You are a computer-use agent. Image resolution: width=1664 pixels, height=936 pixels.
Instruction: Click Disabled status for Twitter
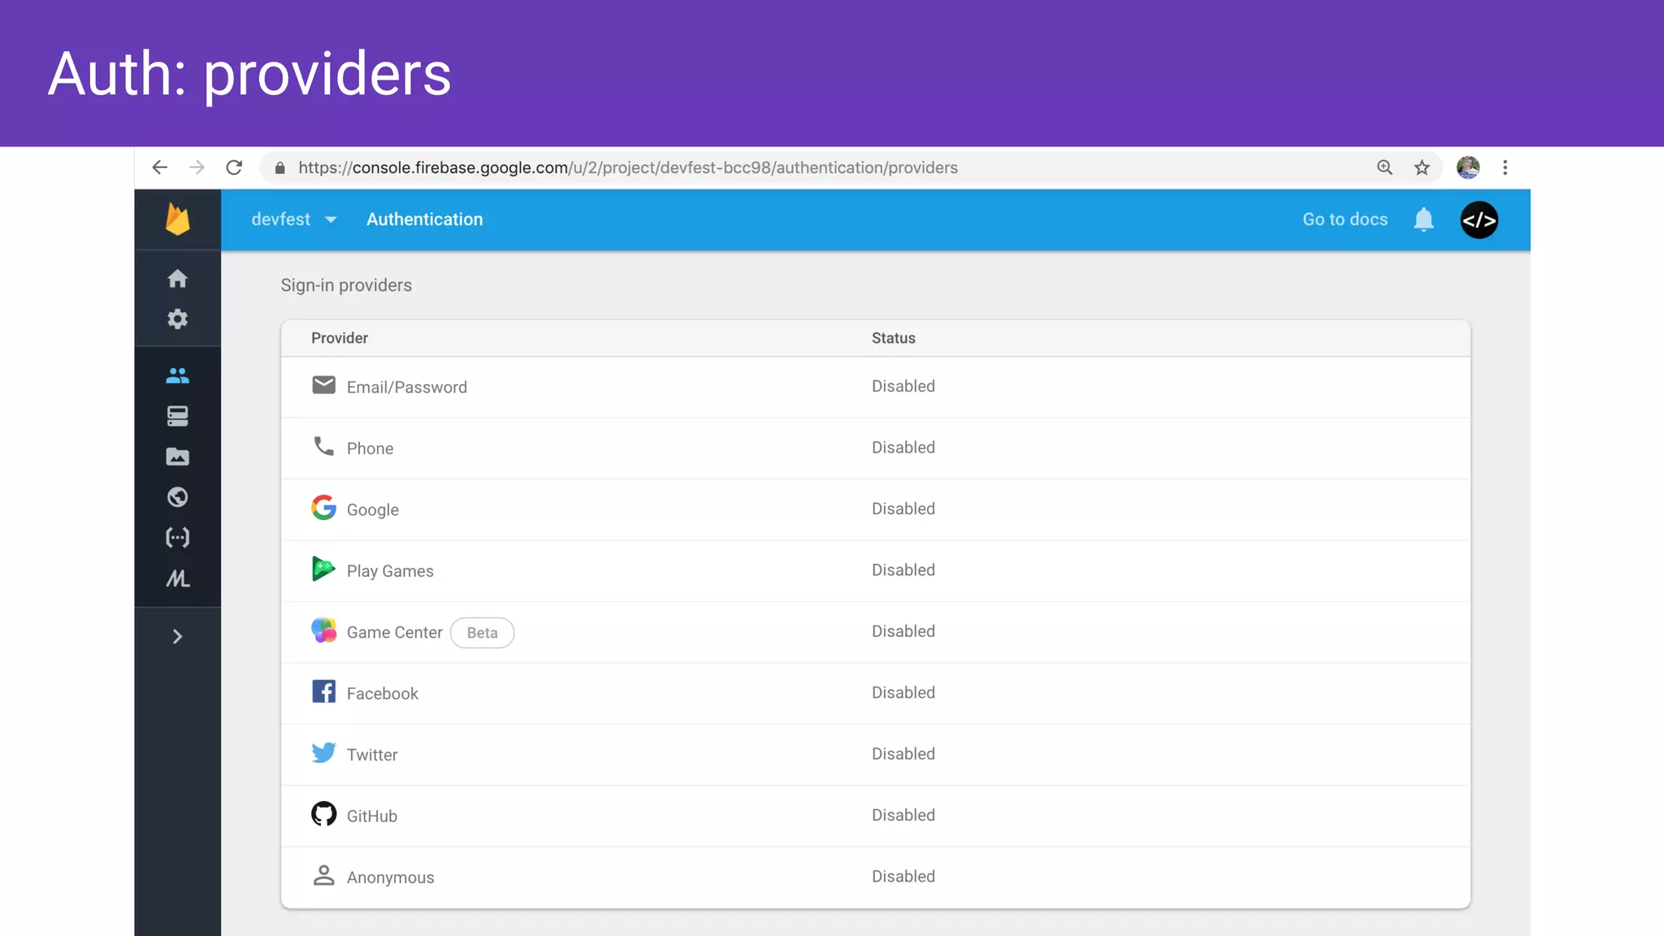pyautogui.click(x=903, y=754)
